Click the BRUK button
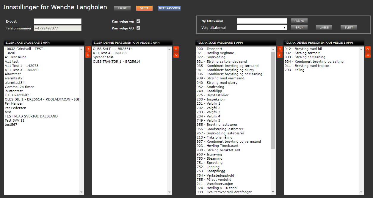The width and height of the screenshot is (373, 198). click(x=299, y=28)
